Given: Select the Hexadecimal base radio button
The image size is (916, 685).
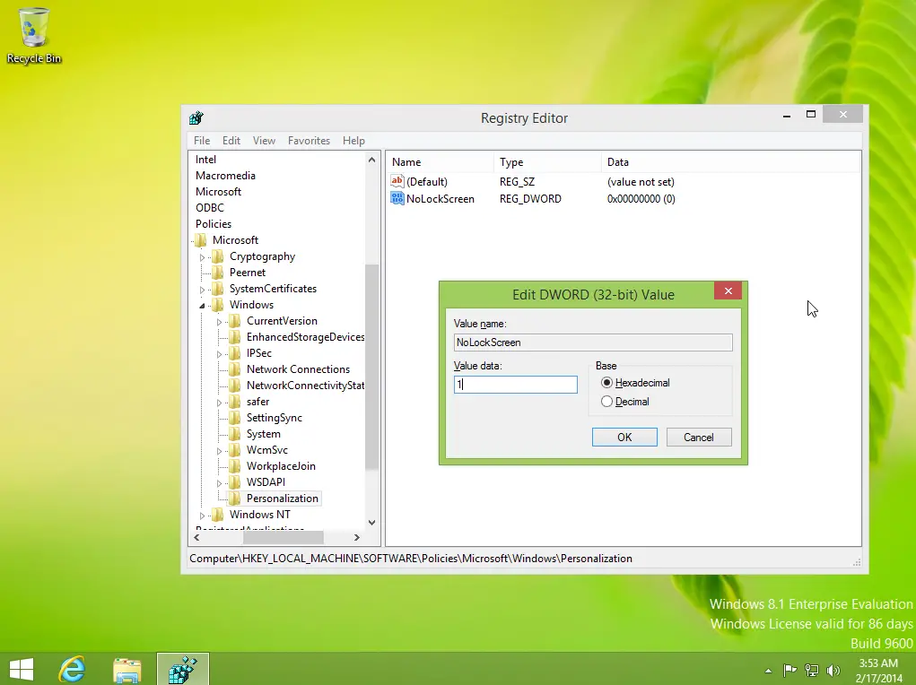Looking at the screenshot, I should [x=607, y=383].
